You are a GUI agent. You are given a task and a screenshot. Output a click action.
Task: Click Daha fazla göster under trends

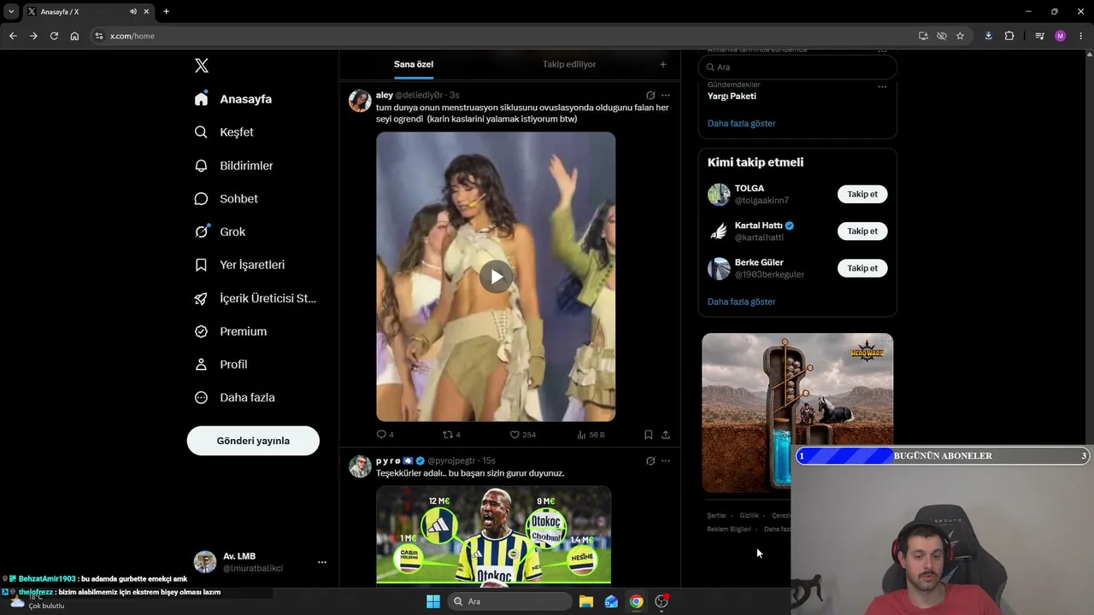[742, 123]
